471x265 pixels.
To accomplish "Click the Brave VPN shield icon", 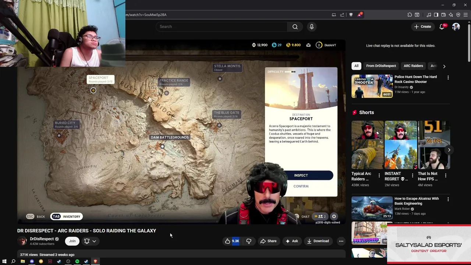I will click(458, 15).
